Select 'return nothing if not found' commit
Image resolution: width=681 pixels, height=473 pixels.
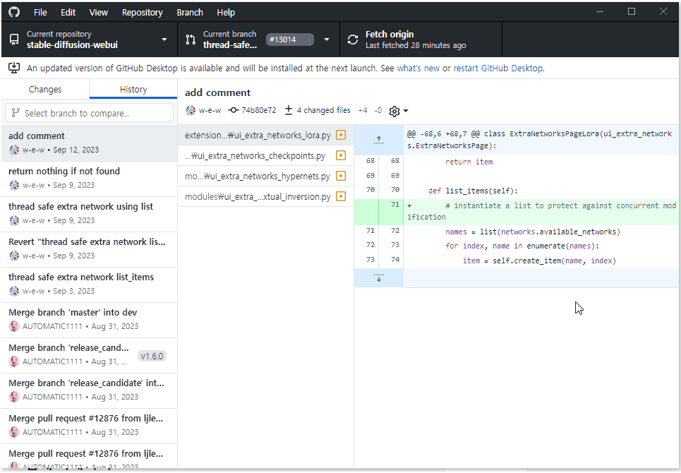[x=89, y=178]
